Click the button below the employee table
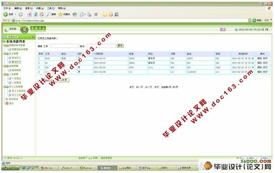This screenshot has width=275, height=173. tap(62, 80)
